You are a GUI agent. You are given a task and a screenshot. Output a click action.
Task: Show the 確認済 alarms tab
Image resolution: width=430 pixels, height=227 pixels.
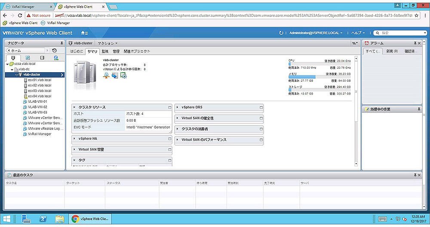point(411,51)
